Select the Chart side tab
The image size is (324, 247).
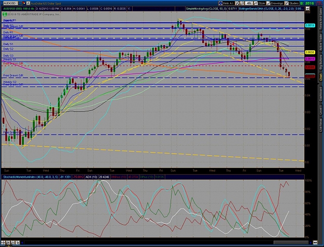pos(321,77)
